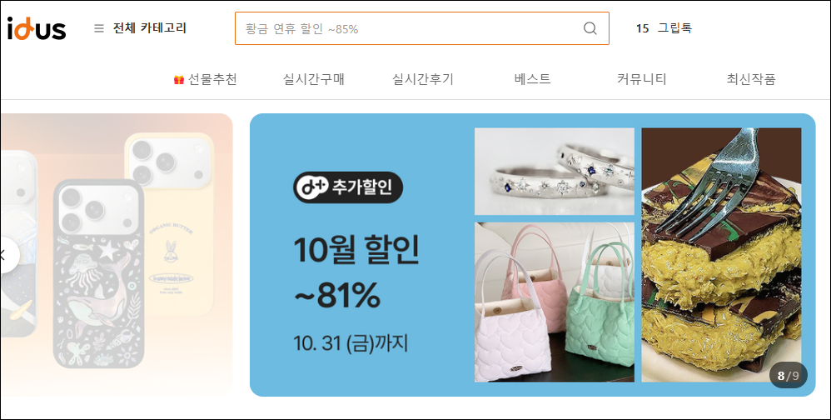
Task: Select the 베스트 tab
Action: pos(532,79)
